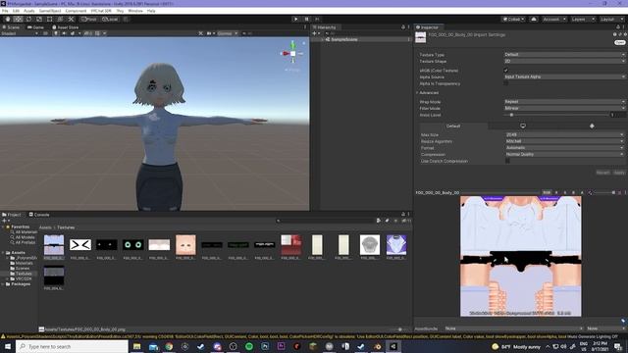Toggle scene audio button
This screenshot has height=353, width=628.
64,33
